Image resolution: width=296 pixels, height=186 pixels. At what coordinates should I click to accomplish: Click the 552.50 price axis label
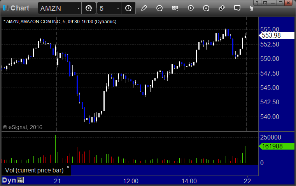point(270,44)
